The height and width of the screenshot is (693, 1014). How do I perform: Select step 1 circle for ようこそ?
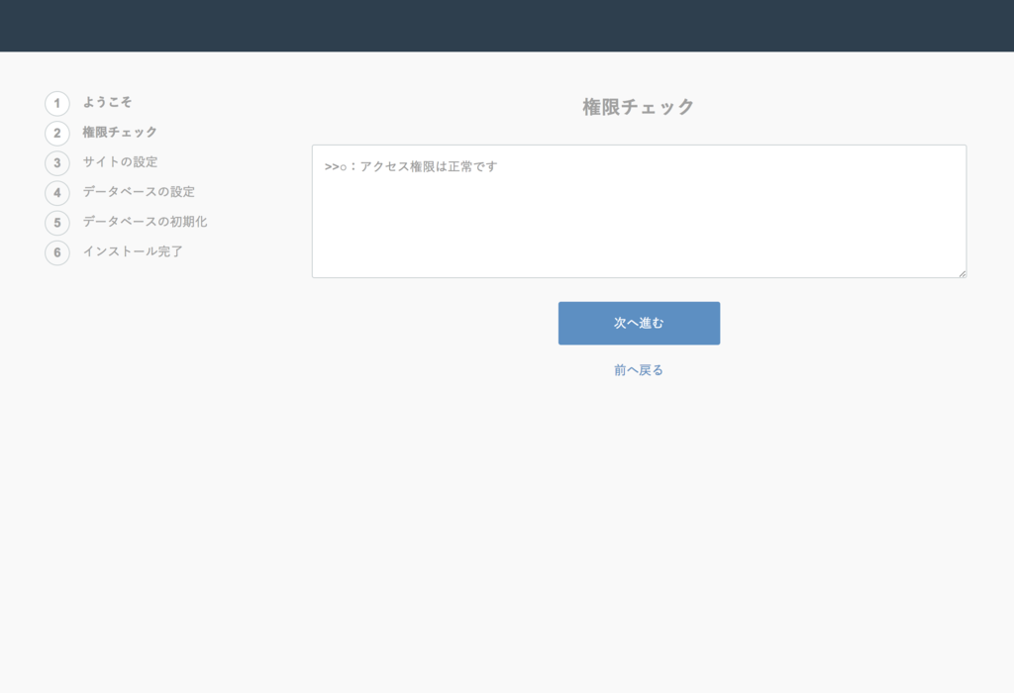pyautogui.click(x=57, y=103)
